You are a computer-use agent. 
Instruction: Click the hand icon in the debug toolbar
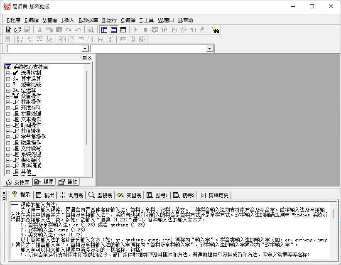(x=203, y=29)
